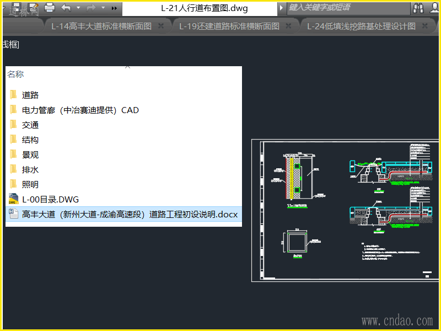
Task: Click the DWG file type icon
Action: tap(13, 199)
